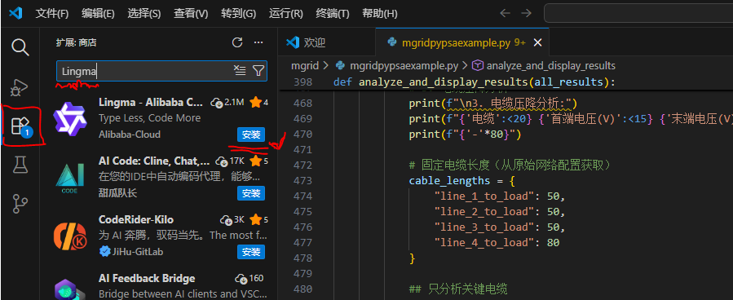
Task: Open the Extensions view icon
Action: [x=20, y=126]
